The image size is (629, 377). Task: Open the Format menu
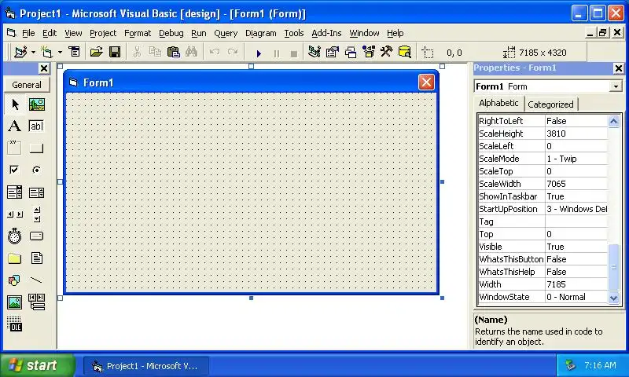click(138, 33)
